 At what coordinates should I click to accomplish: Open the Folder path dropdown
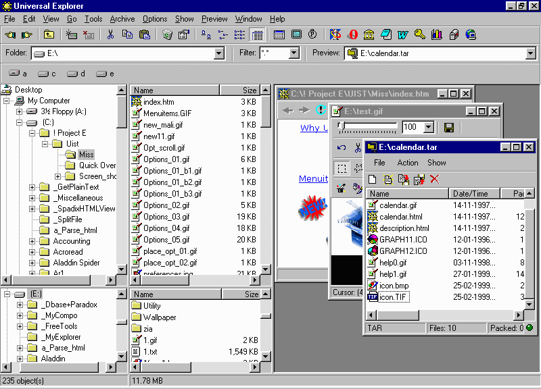(219, 53)
